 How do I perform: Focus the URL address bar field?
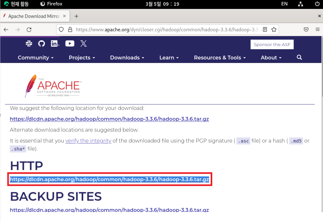[167, 29]
